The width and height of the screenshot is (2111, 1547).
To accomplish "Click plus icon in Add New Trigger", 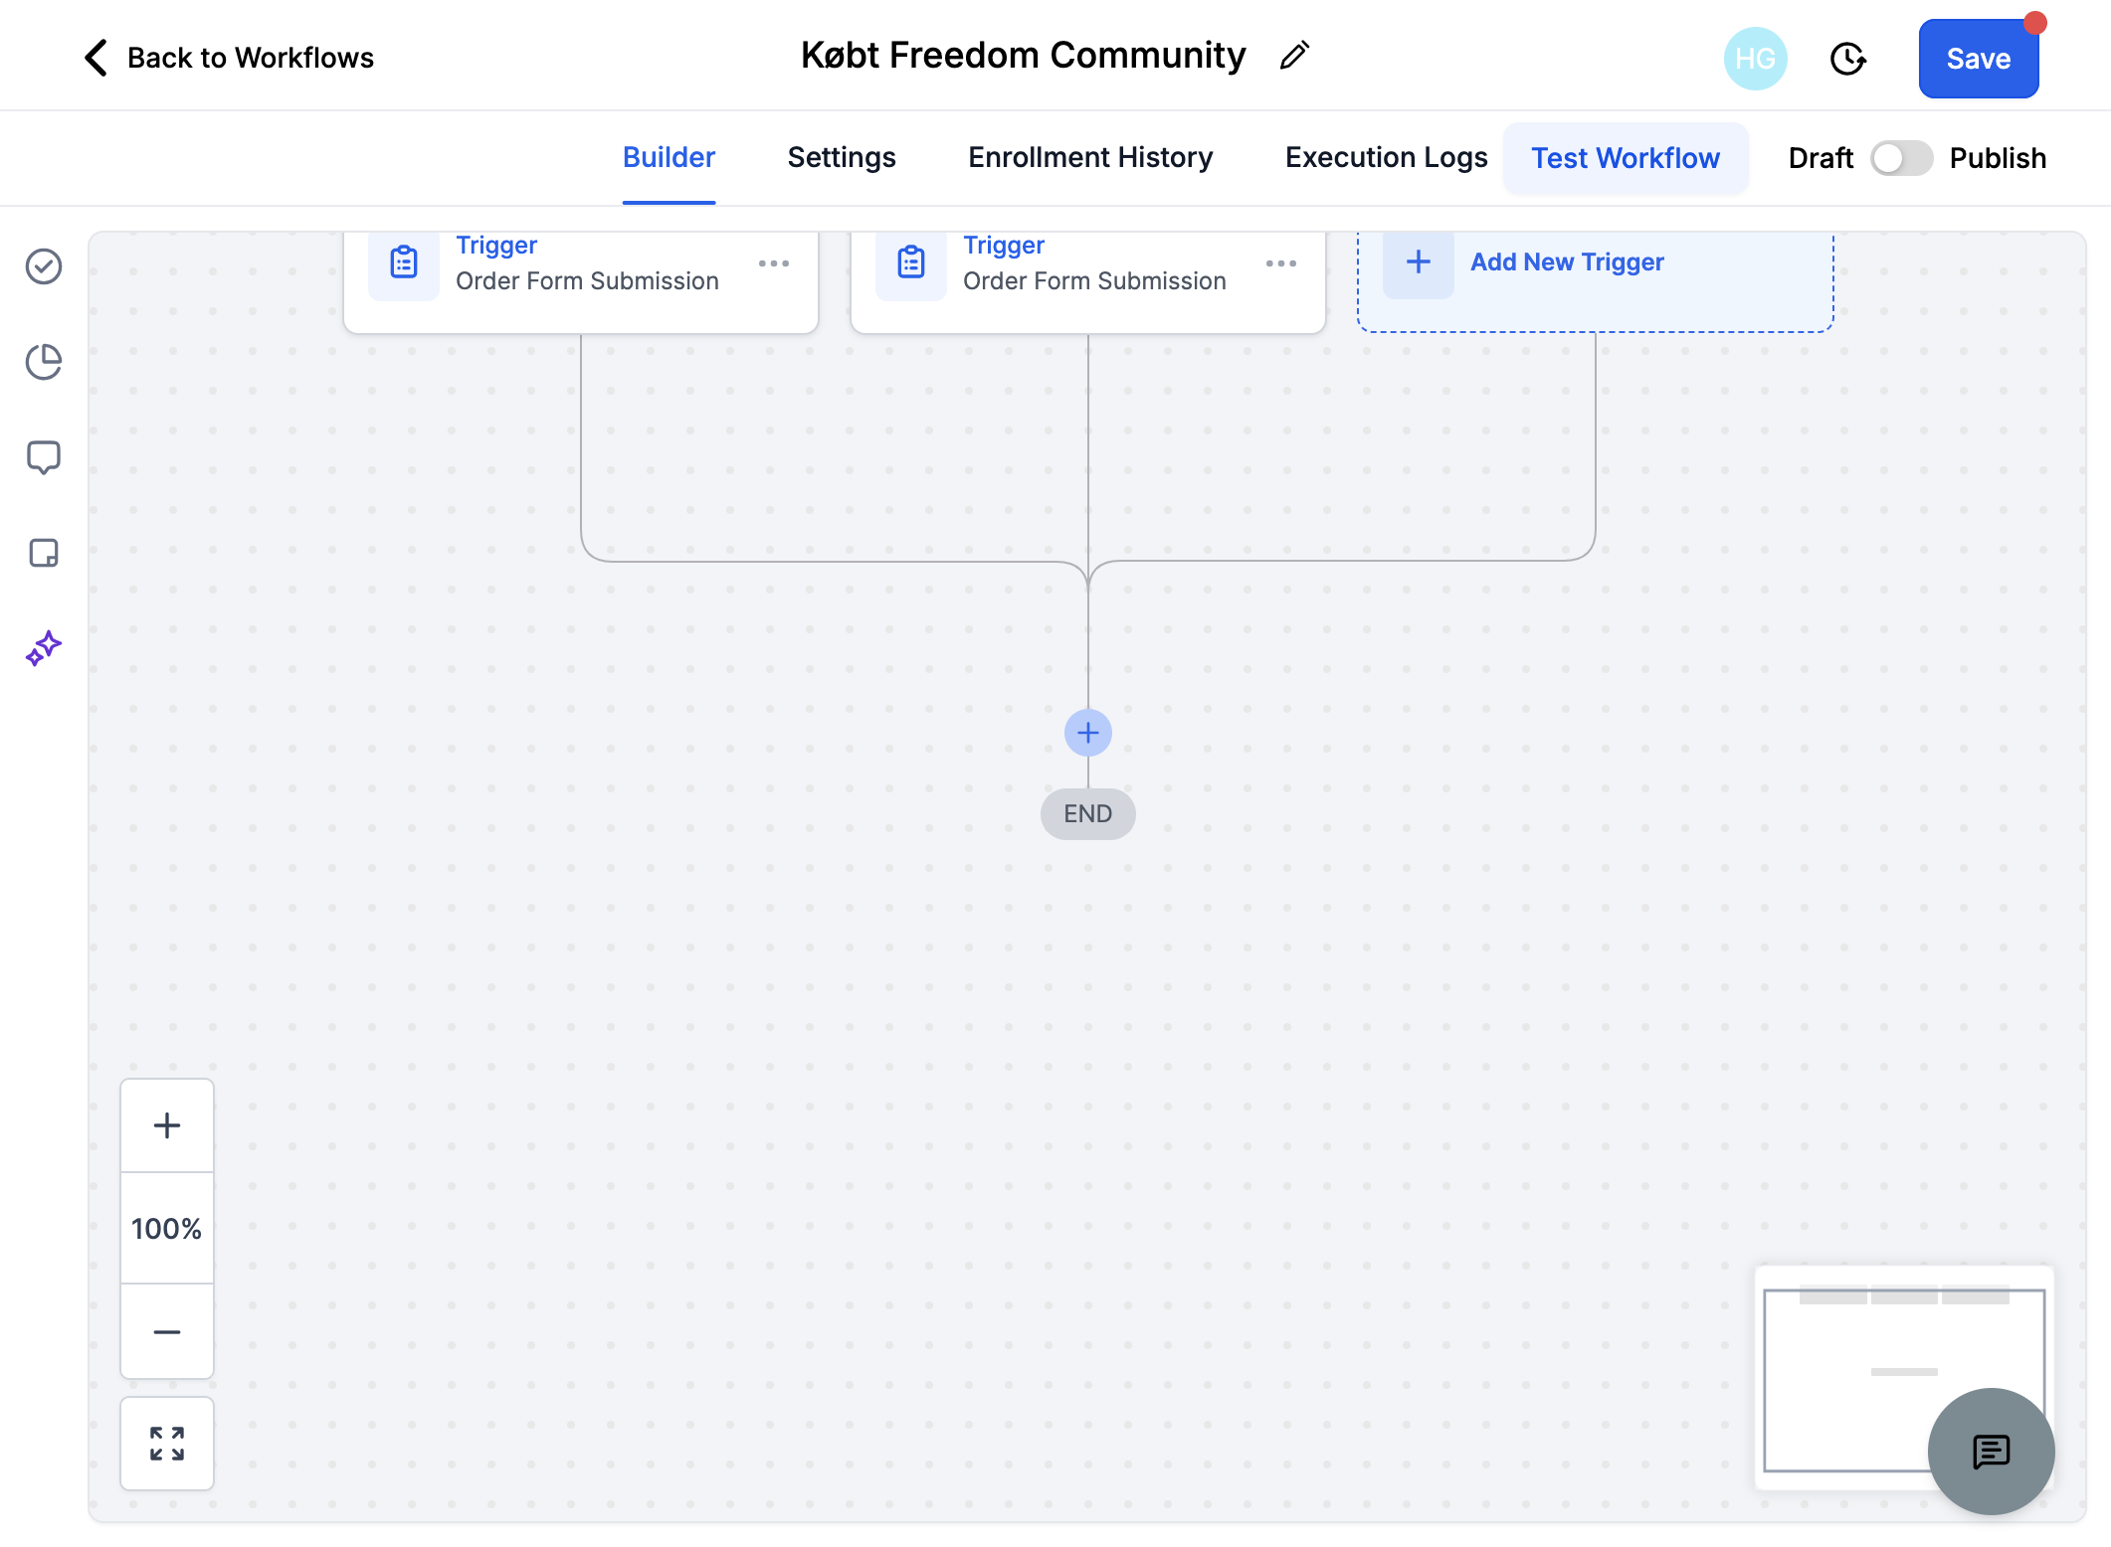I will (1419, 262).
